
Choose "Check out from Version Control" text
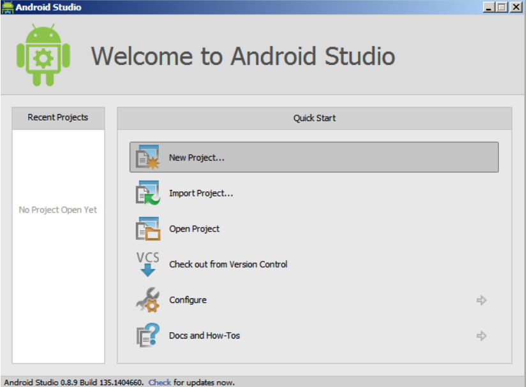click(x=228, y=264)
